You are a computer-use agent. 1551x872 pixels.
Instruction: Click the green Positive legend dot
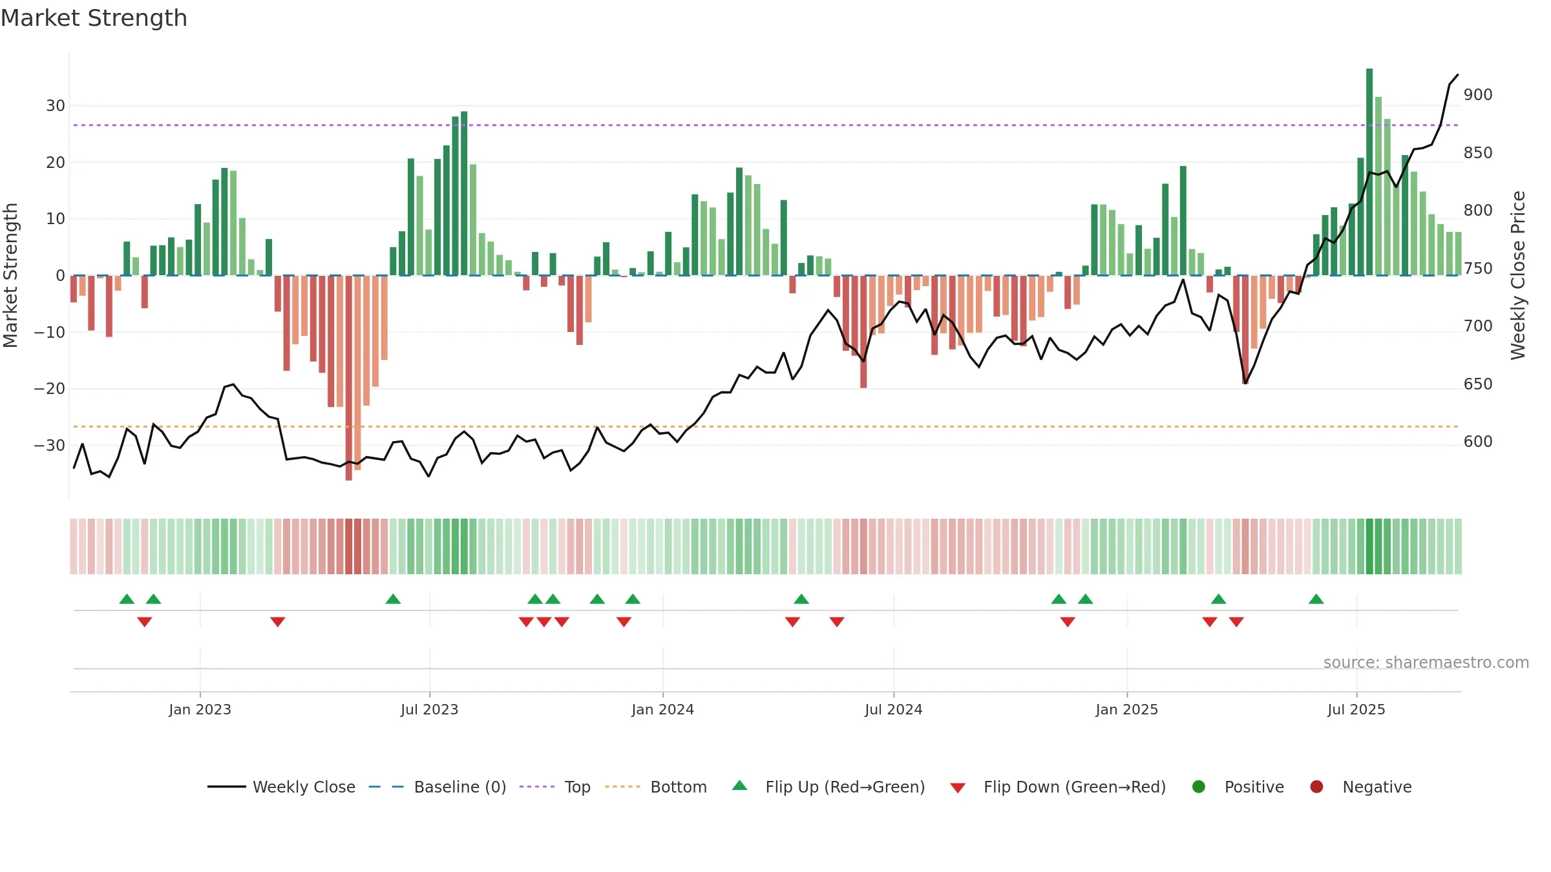(x=1199, y=787)
